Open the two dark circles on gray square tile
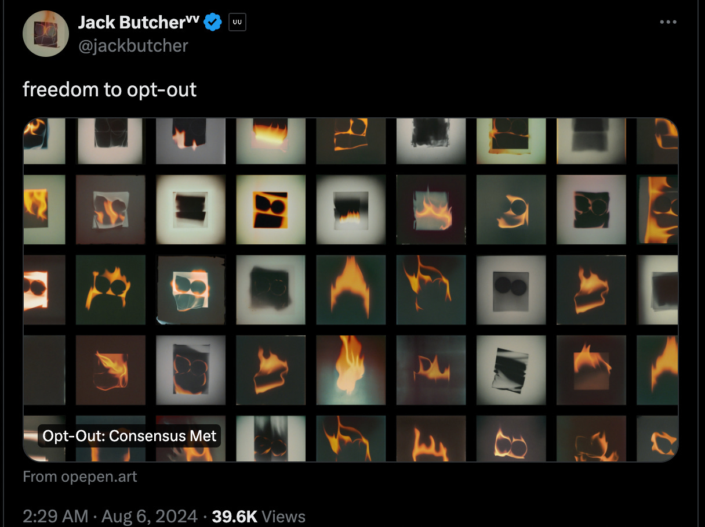 click(511, 290)
